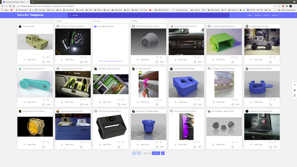Click the WhatsApp share icon at right edge
Screen dimensions: 297x167
(x=294, y=96)
